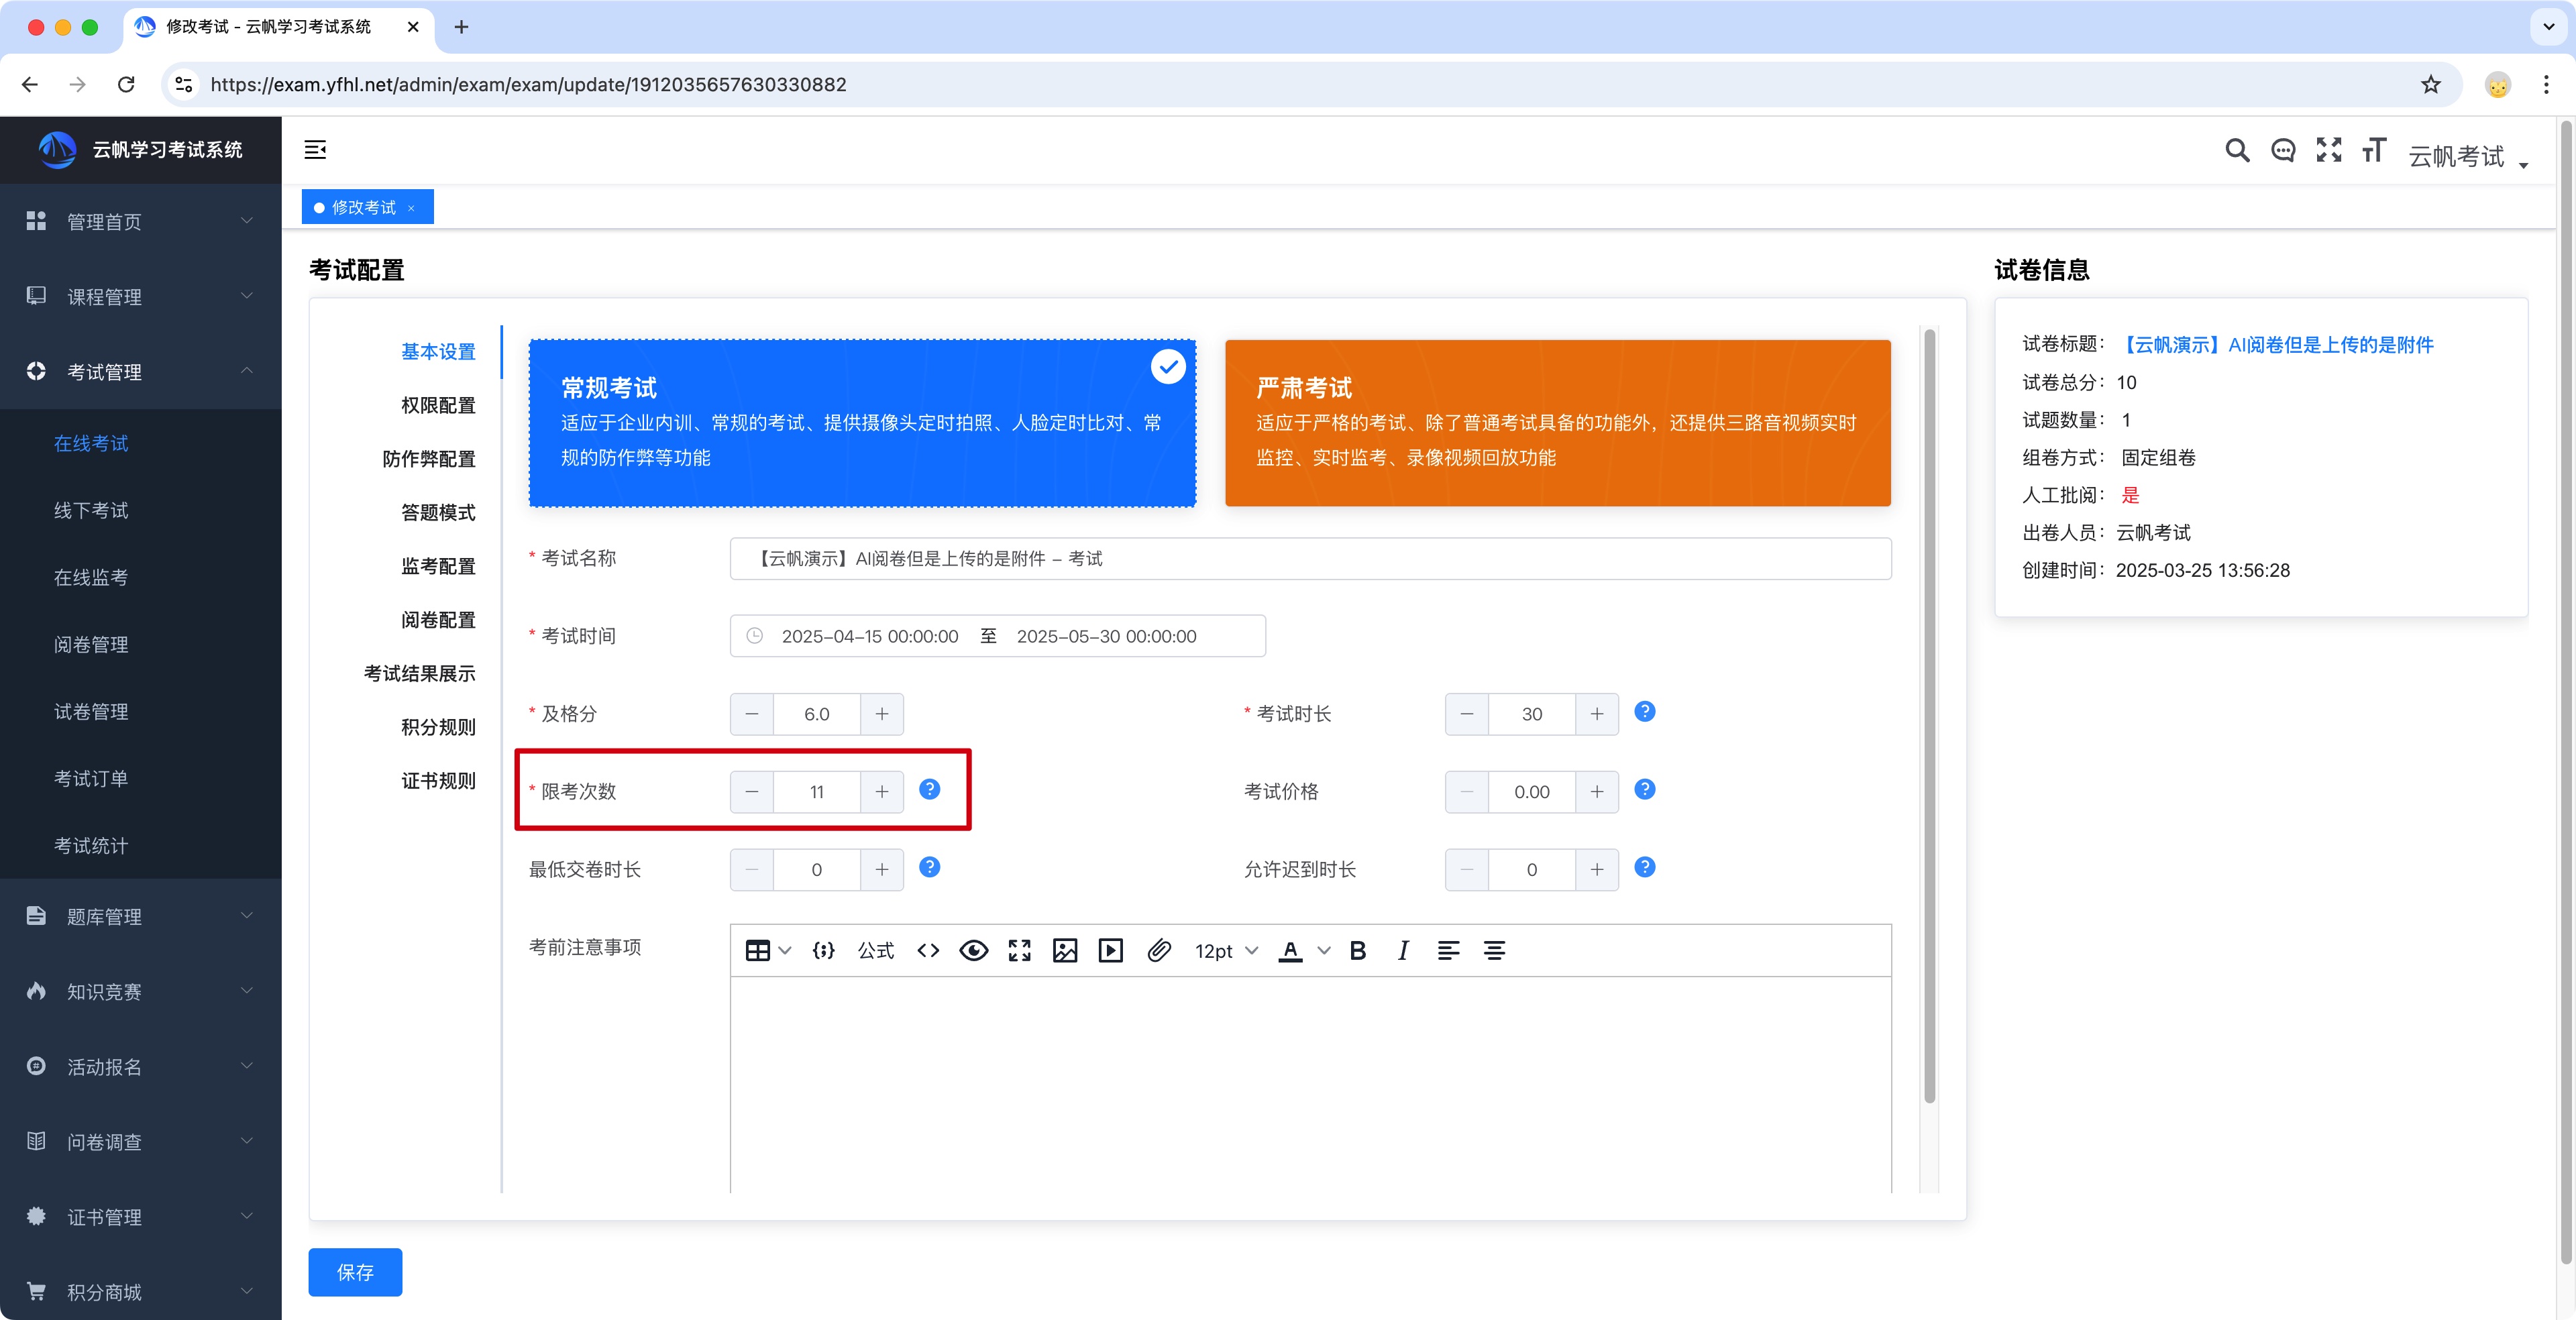Open the 考试时间 date range picker
The height and width of the screenshot is (1320, 2576).
(x=997, y=636)
